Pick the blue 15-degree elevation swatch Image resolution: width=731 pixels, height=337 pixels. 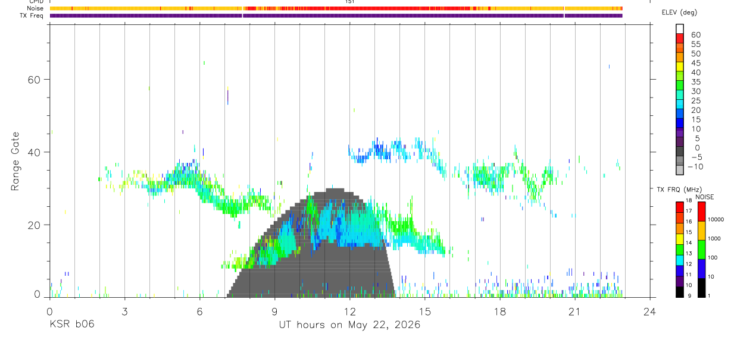(x=680, y=123)
